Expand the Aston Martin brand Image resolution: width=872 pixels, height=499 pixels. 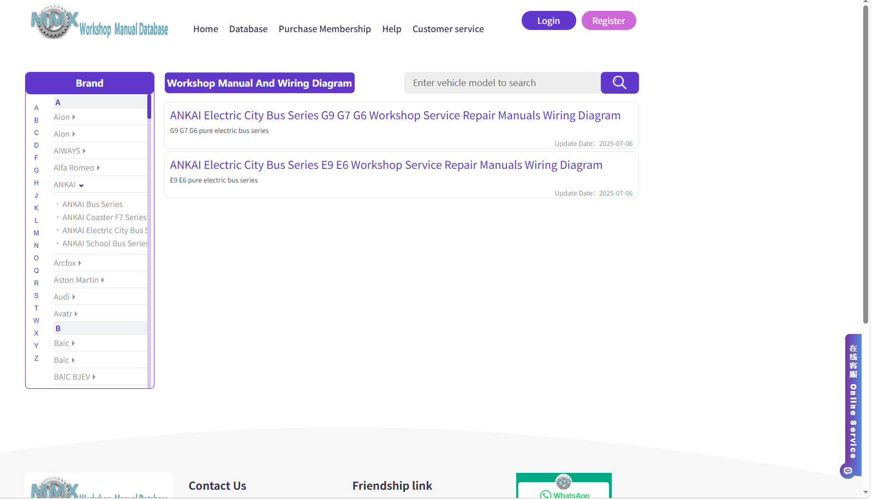click(79, 280)
